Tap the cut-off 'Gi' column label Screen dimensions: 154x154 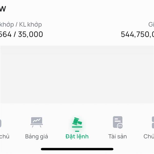point(151,24)
